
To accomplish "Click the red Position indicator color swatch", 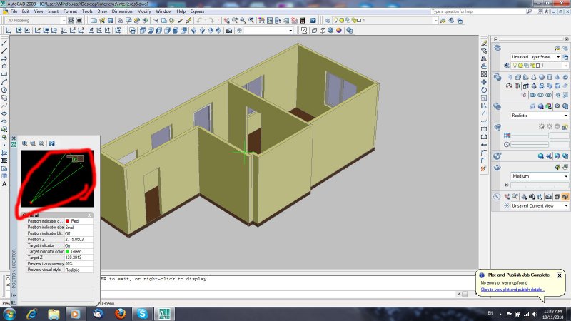I will 67,221.
